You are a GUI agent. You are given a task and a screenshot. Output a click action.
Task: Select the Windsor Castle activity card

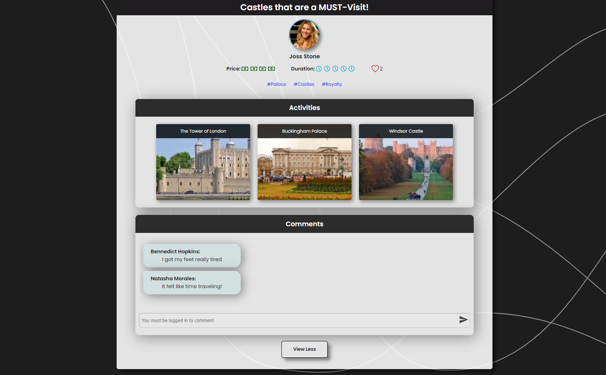pyautogui.click(x=406, y=162)
